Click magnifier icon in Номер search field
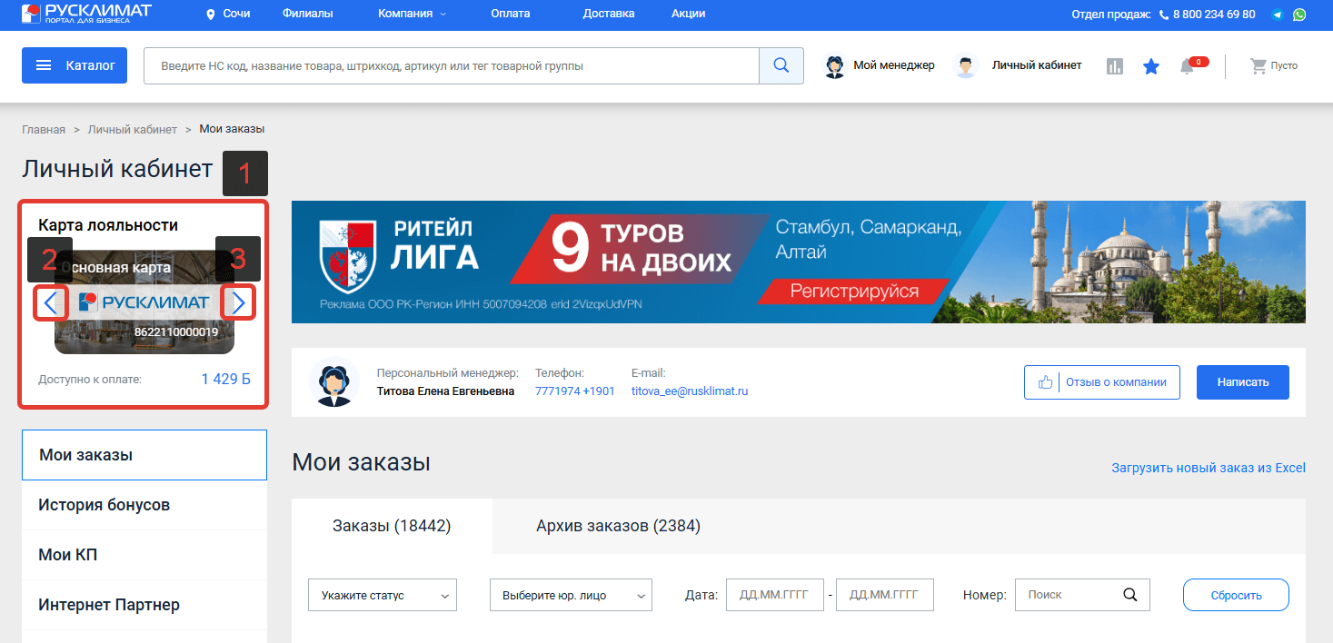Image resolution: width=1333 pixels, height=643 pixels. (x=1129, y=595)
